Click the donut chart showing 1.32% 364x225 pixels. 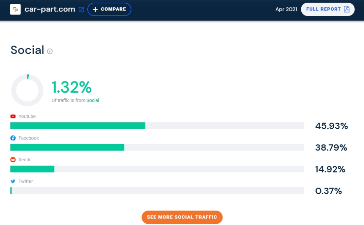[27, 90]
